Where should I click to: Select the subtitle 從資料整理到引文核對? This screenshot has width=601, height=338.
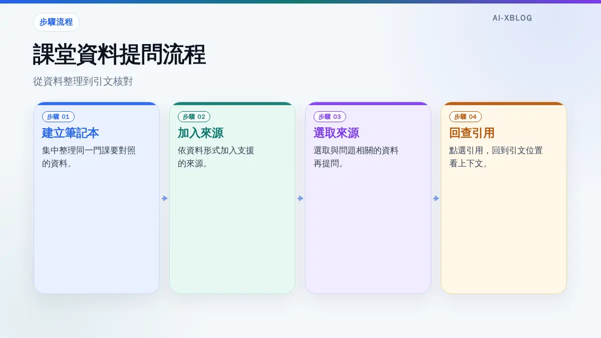(83, 82)
